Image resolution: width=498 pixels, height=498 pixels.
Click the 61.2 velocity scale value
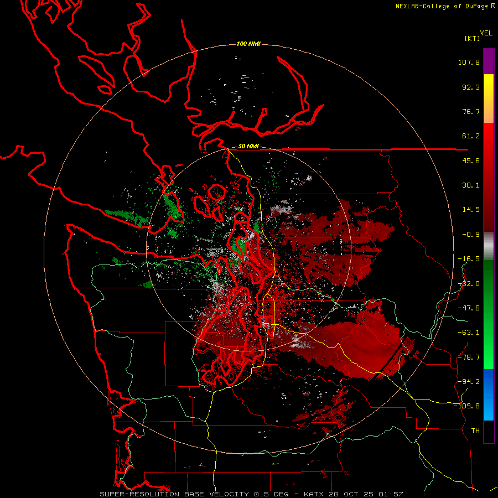(471, 136)
